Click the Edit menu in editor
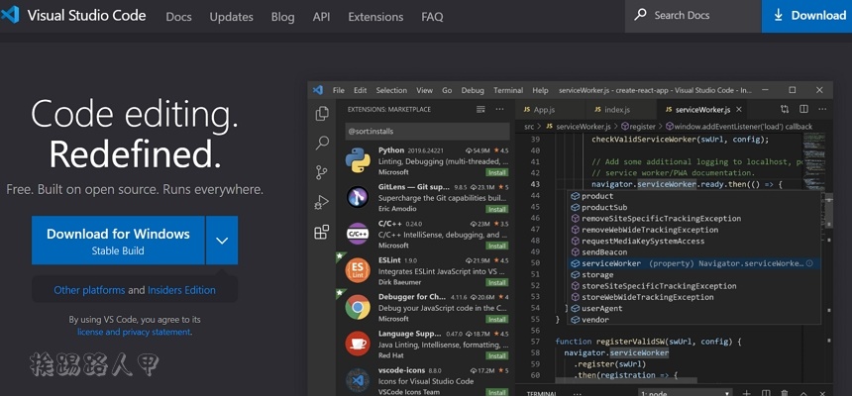 [x=361, y=90]
